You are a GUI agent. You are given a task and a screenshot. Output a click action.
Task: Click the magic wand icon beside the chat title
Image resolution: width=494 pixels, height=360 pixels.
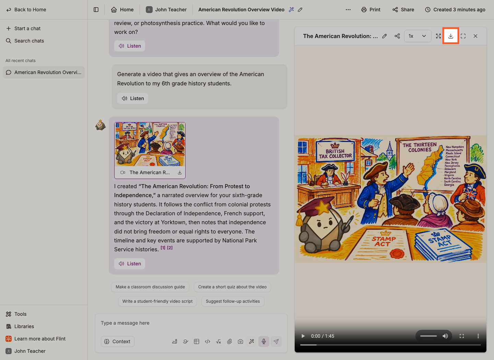(291, 10)
